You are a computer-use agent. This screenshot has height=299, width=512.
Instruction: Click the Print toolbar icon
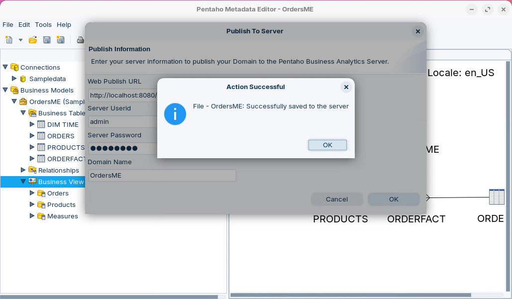(x=80, y=40)
